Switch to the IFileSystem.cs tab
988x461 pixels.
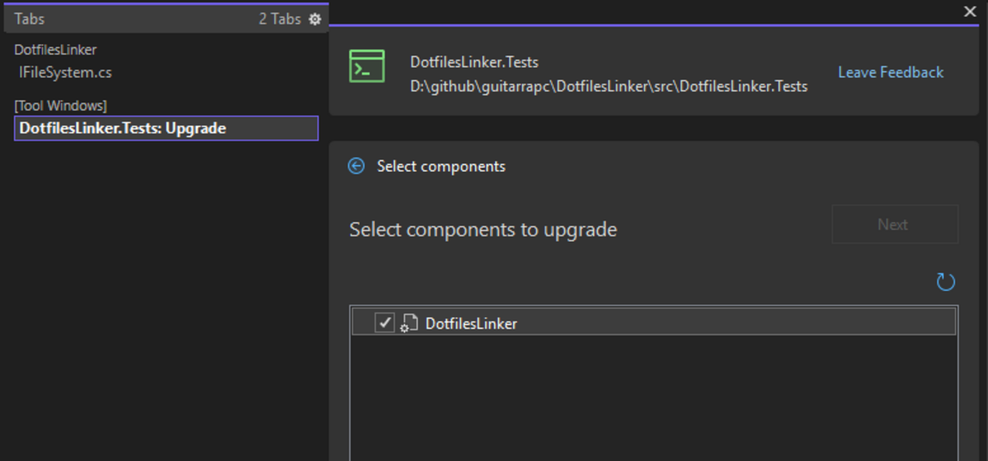68,71
